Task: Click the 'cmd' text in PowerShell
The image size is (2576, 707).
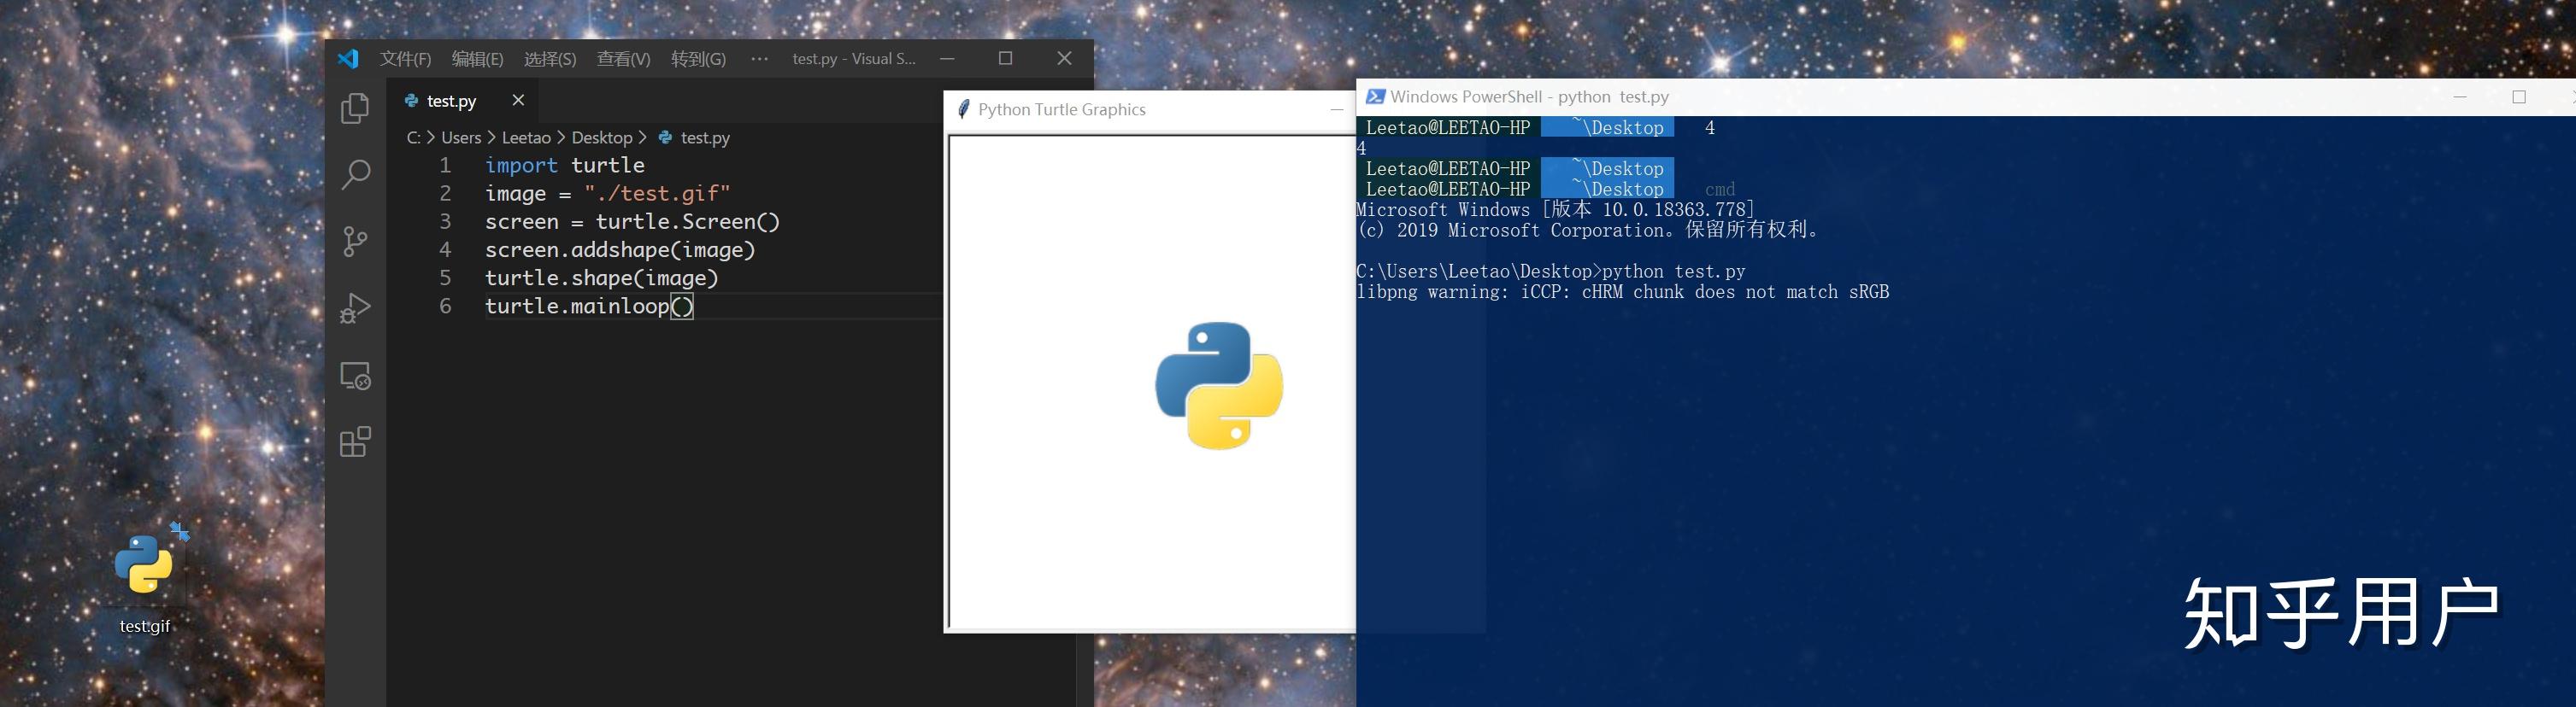Action: tap(1720, 190)
